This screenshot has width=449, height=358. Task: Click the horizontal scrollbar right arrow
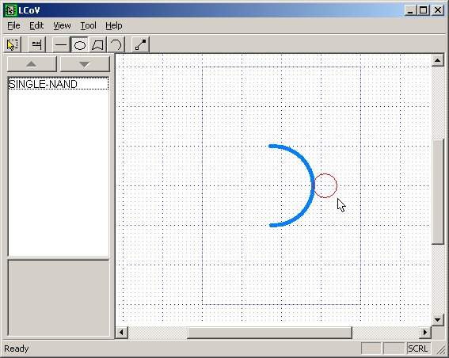425,332
